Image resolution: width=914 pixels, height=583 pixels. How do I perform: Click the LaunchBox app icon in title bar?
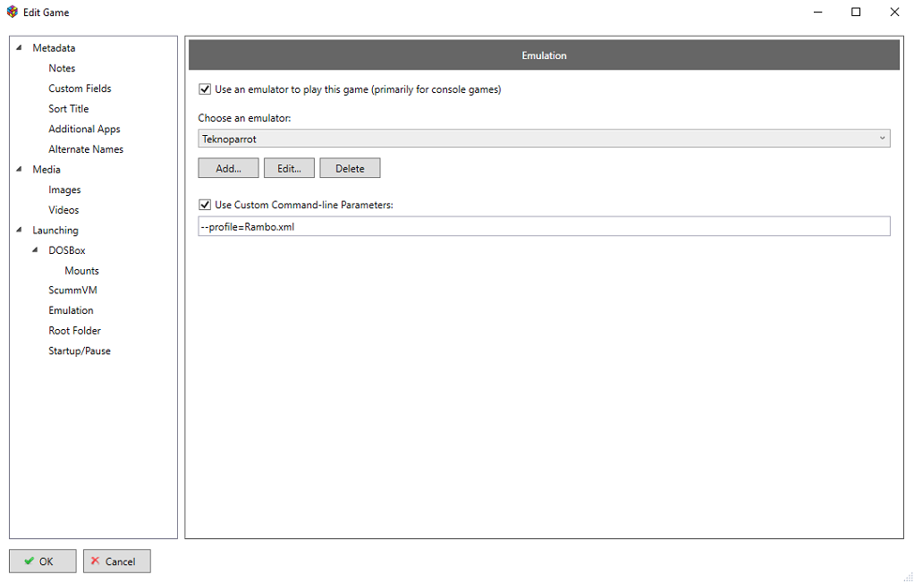13,12
